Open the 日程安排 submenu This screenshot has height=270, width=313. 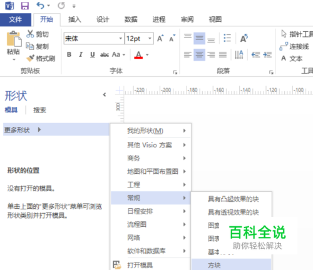151,211
